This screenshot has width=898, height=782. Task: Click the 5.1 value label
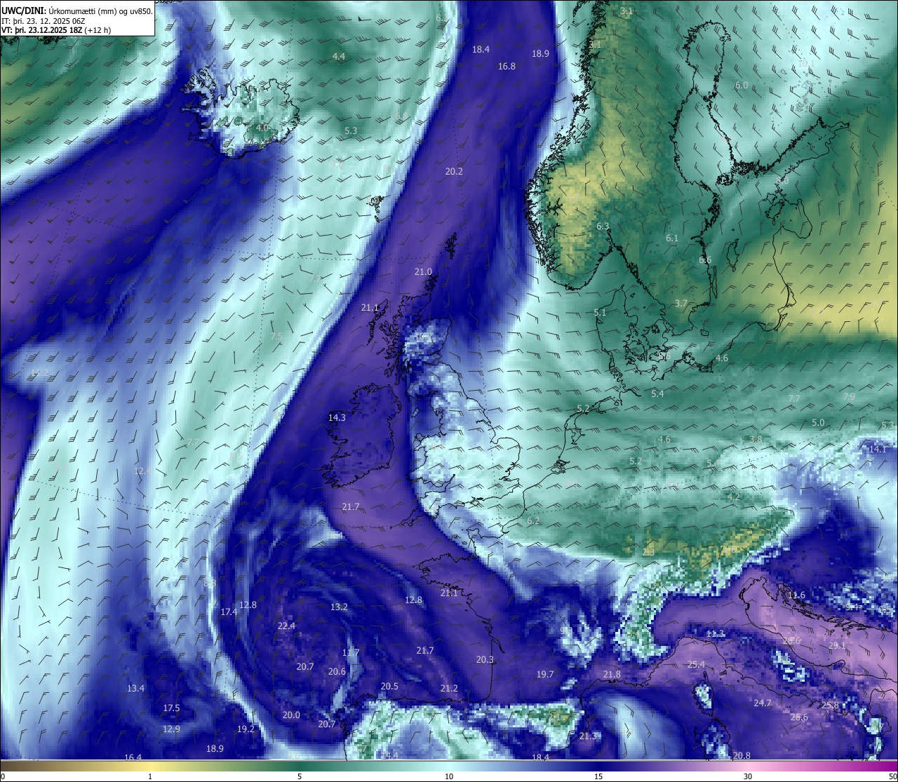click(x=599, y=312)
